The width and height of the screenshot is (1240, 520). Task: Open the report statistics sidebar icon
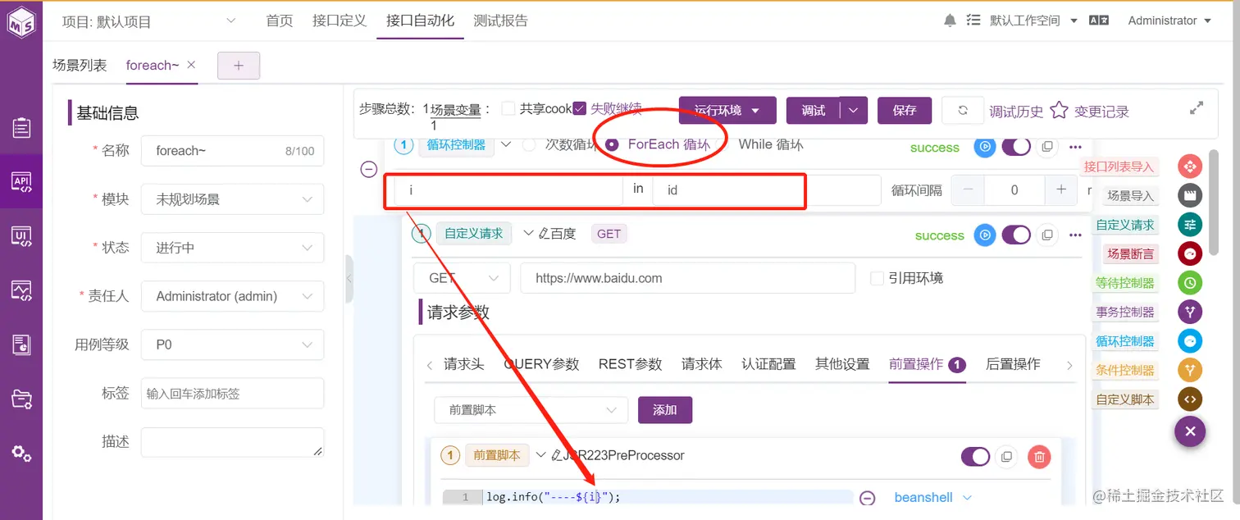click(21, 344)
